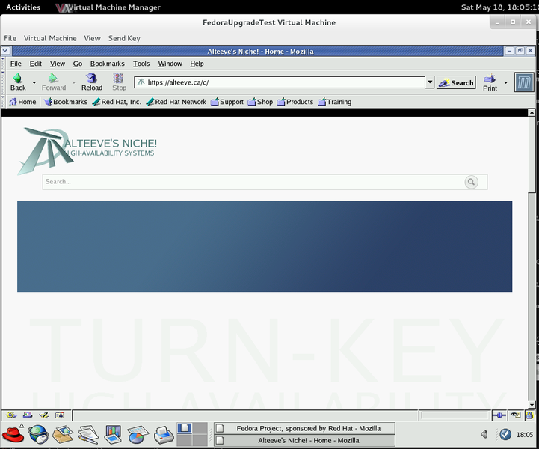This screenshot has width=539, height=449.
Task: Switch to first workspace in pager
Action: [185, 429]
